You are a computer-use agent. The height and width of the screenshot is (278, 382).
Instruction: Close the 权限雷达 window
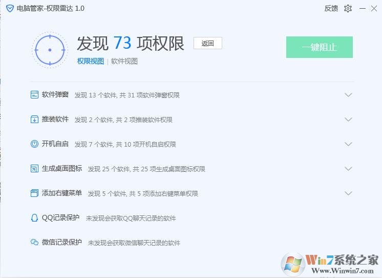pyautogui.click(x=374, y=9)
